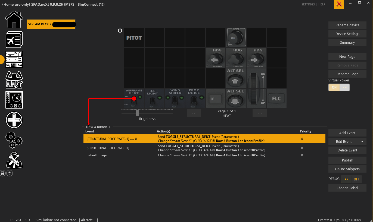
Task: Click the floppy disk save icon
Action: [x=2, y=173]
